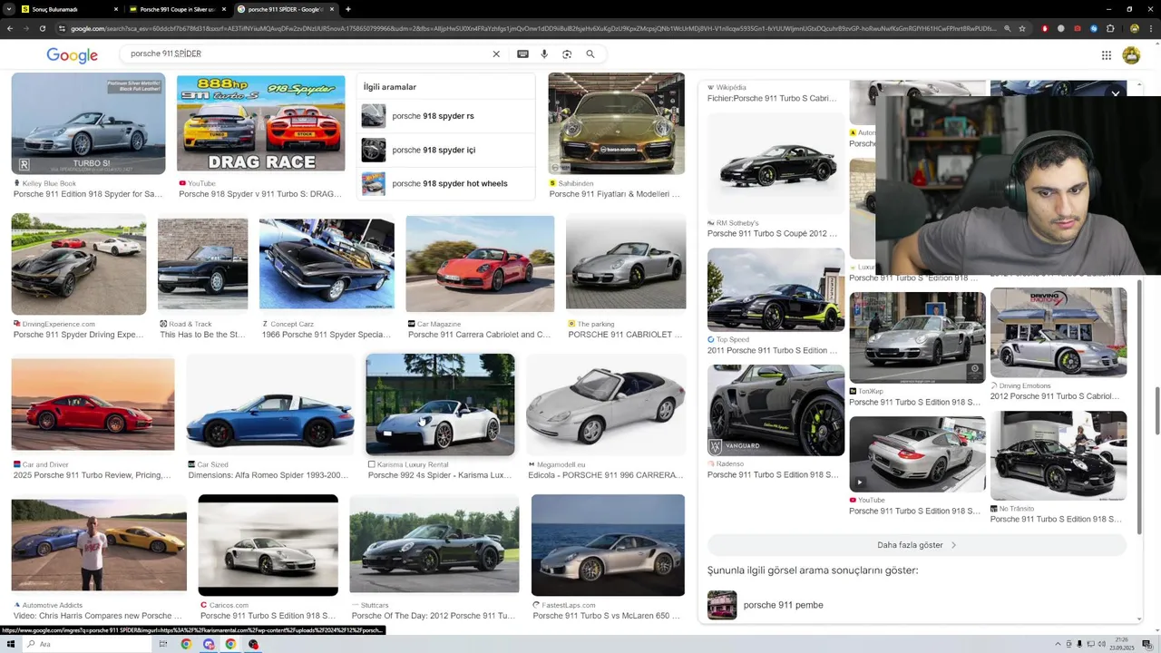
Task: Open the Google account avatar
Action: coord(1131,55)
